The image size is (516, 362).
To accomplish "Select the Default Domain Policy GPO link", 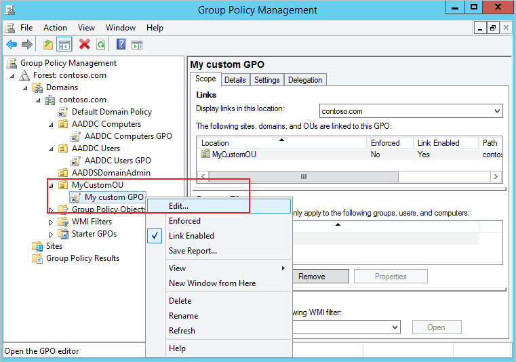I will pos(112,112).
